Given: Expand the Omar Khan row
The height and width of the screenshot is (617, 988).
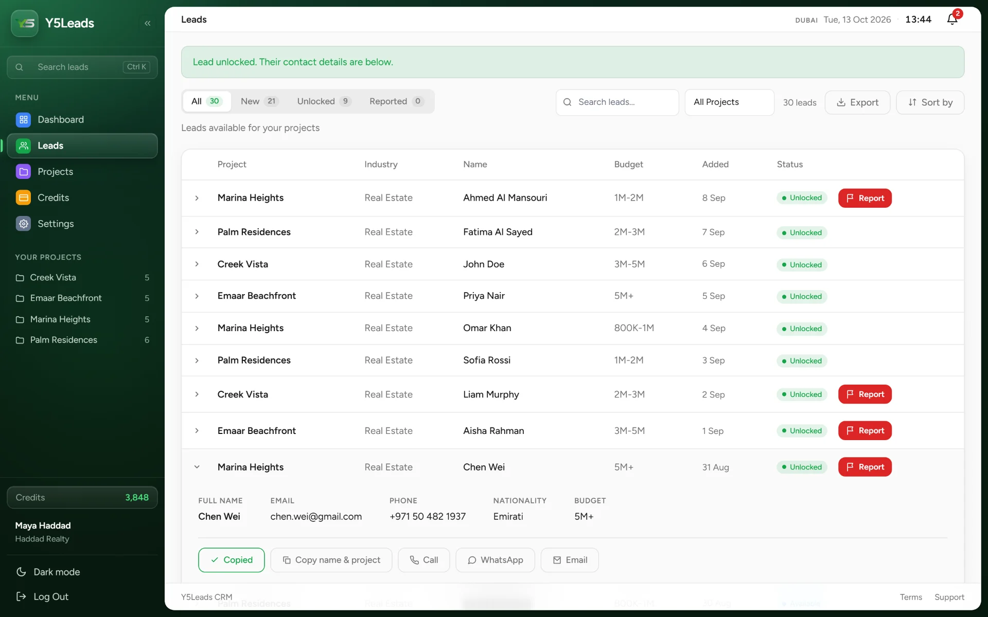Looking at the screenshot, I should [x=197, y=328].
